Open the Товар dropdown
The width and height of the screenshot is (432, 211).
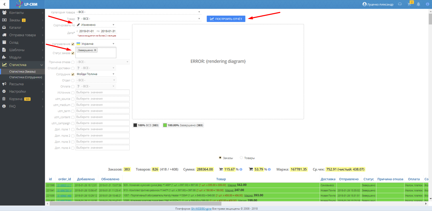[138, 18]
